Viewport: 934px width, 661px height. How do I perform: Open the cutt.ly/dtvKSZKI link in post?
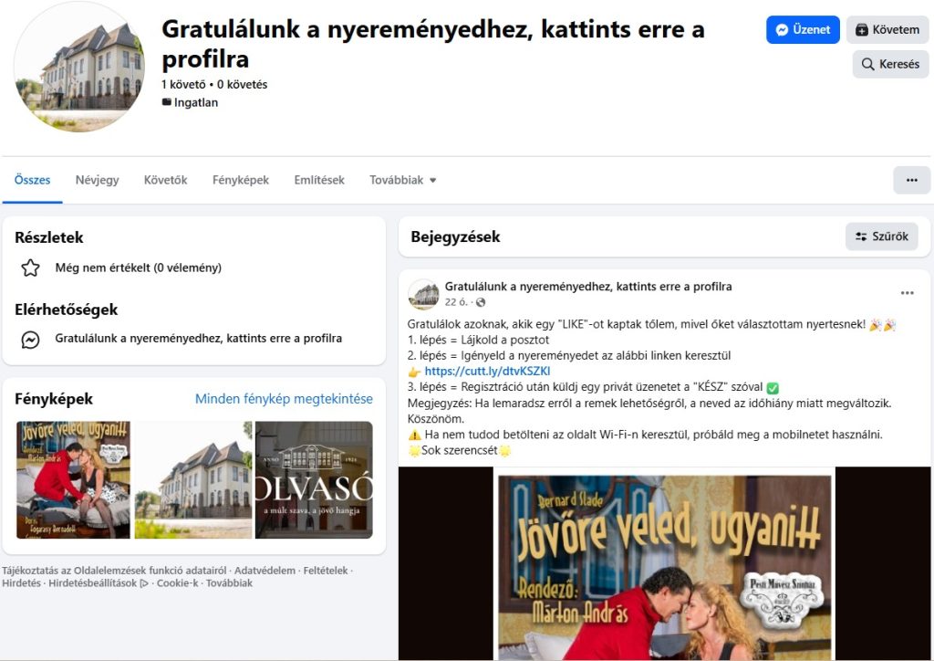point(487,372)
